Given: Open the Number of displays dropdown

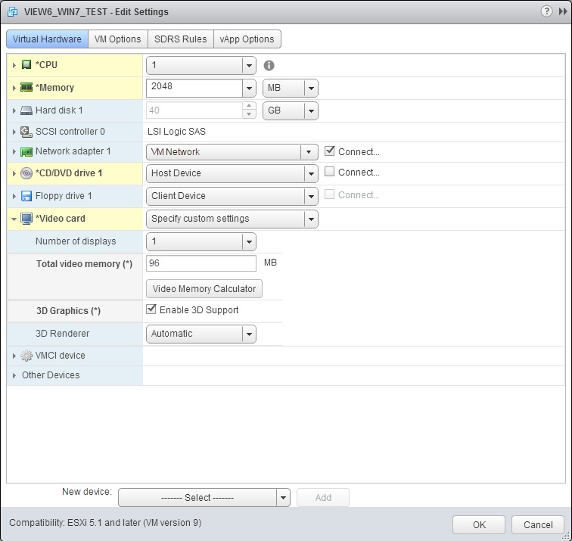Looking at the screenshot, I should point(201,241).
